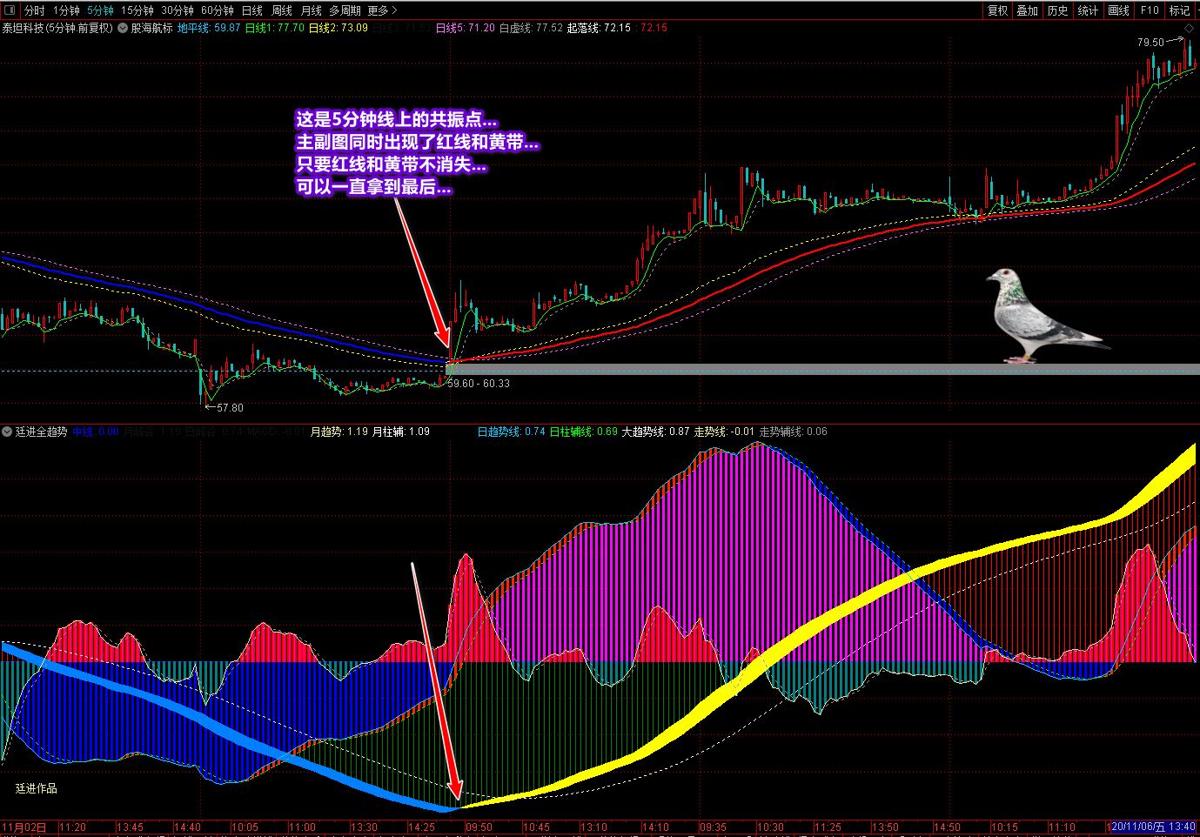Screen dimensions: 1200x837
Task: Open the 统计 statistics button
Action: coord(1088,10)
